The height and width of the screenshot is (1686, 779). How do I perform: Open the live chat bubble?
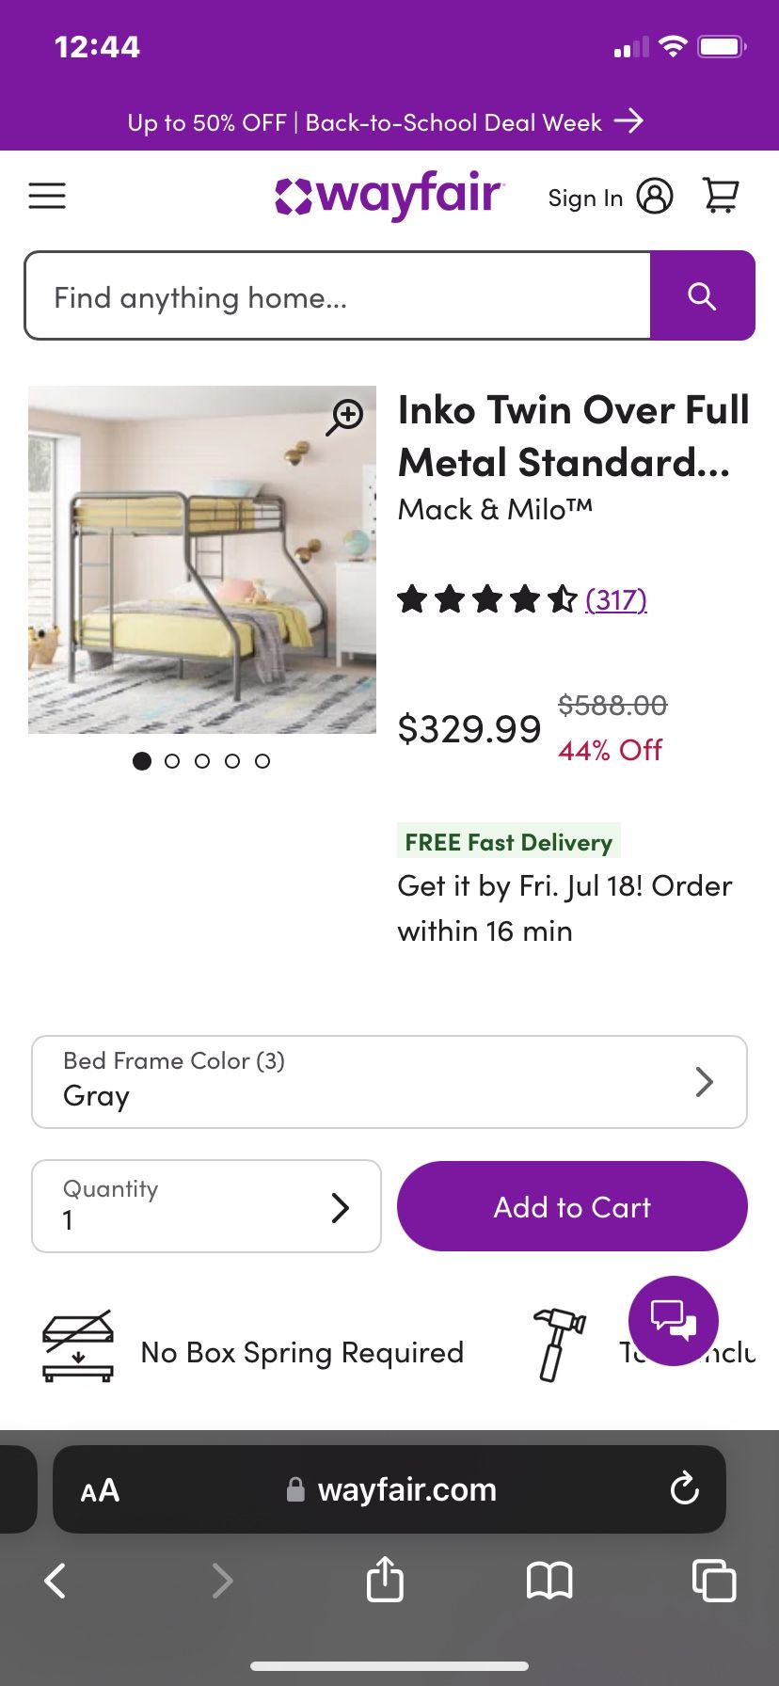click(673, 1320)
